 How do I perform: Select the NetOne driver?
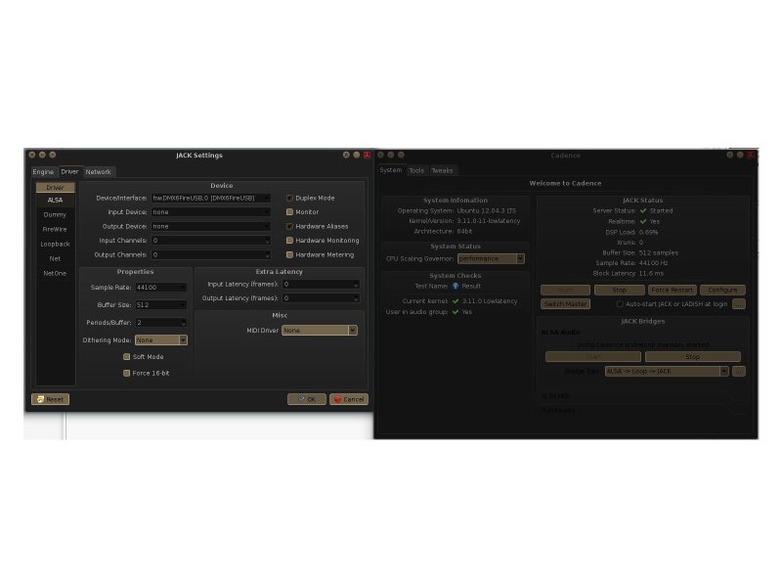tap(56, 274)
